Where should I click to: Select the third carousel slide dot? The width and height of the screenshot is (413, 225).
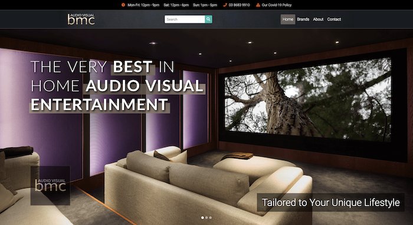[x=210, y=218]
